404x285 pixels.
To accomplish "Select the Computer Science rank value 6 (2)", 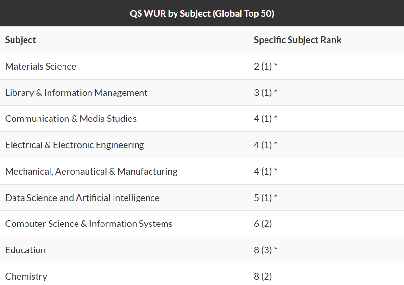I will [x=263, y=224].
